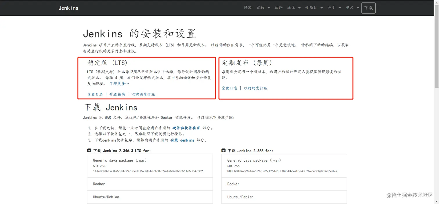Select Docker under Jenkins 2.366
Screen dimensions: 439x204
click(x=284, y=184)
